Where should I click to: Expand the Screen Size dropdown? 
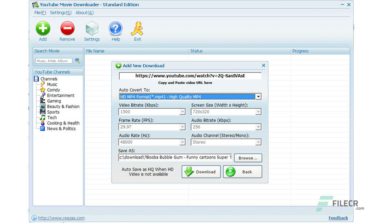point(258,112)
